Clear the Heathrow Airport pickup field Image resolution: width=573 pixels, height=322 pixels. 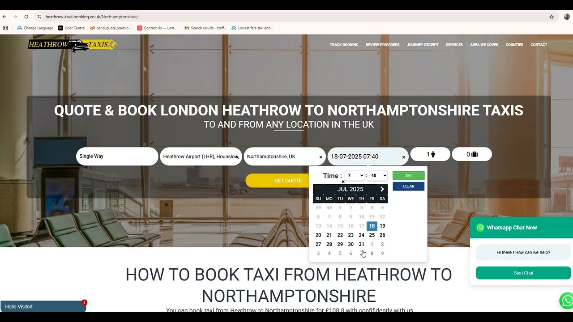click(x=237, y=157)
